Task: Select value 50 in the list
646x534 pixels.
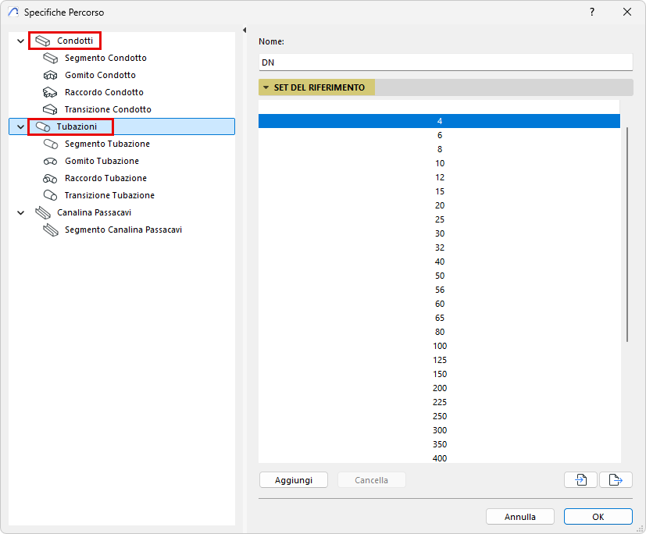Action: pyautogui.click(x=439, y=276)
